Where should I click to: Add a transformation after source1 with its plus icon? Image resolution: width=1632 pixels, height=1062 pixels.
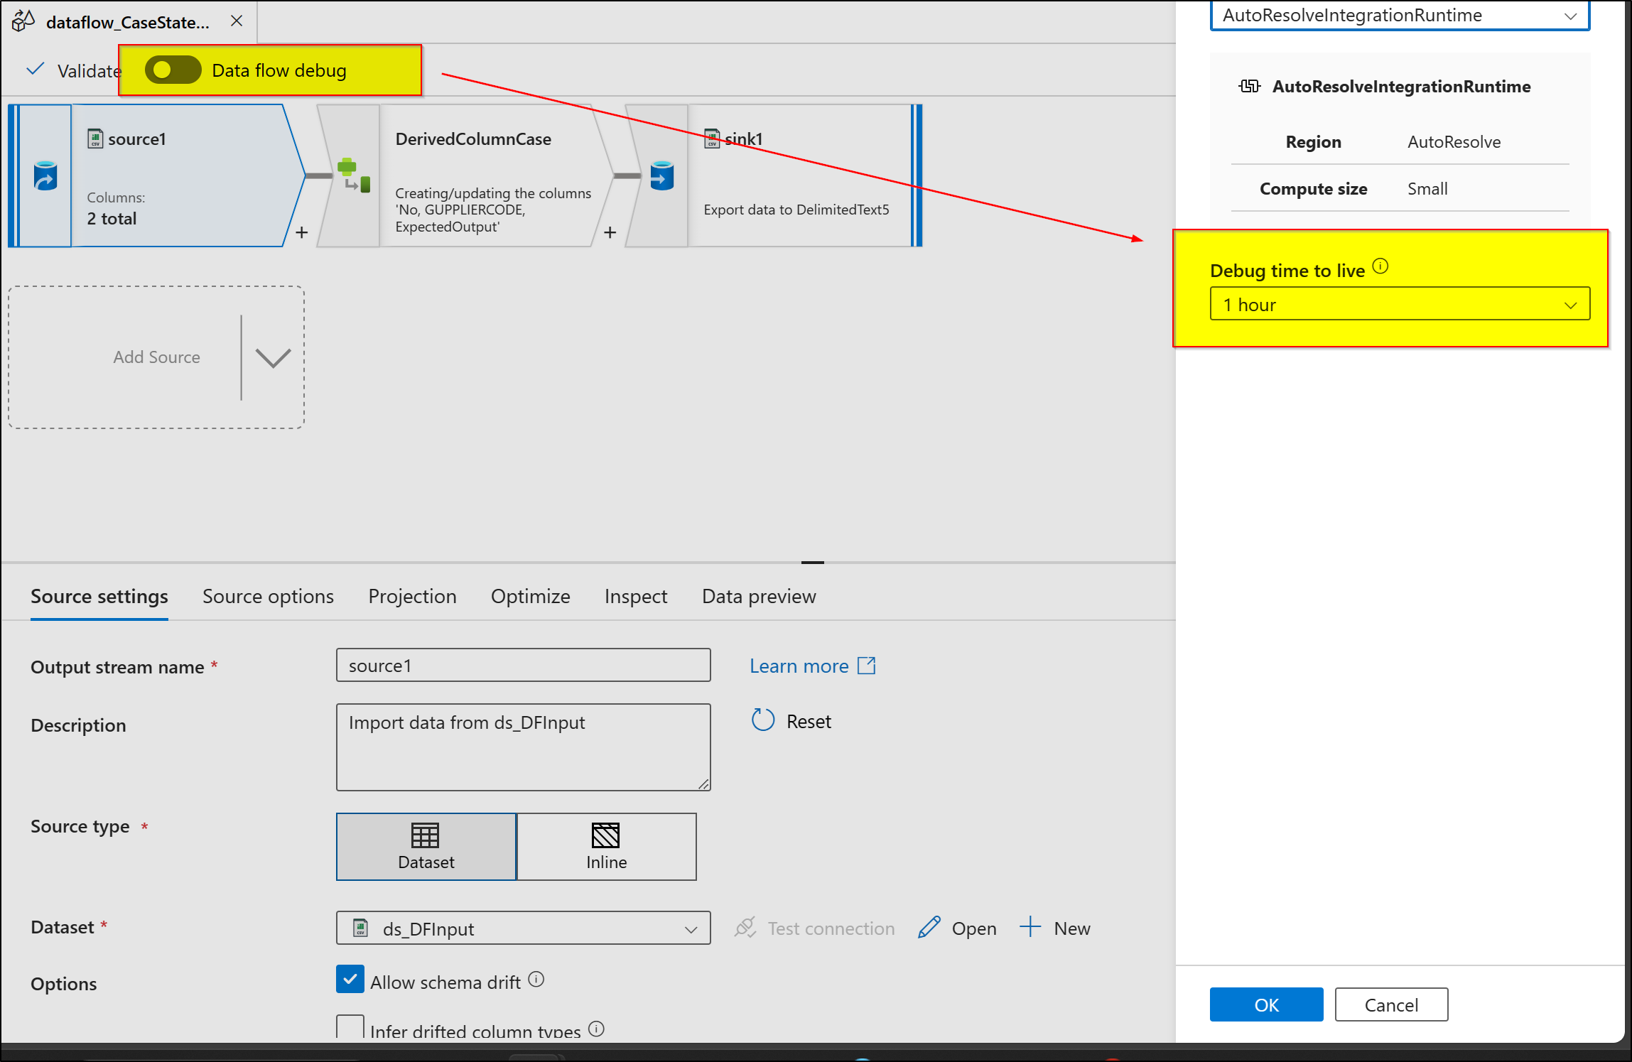coord(302,232)
